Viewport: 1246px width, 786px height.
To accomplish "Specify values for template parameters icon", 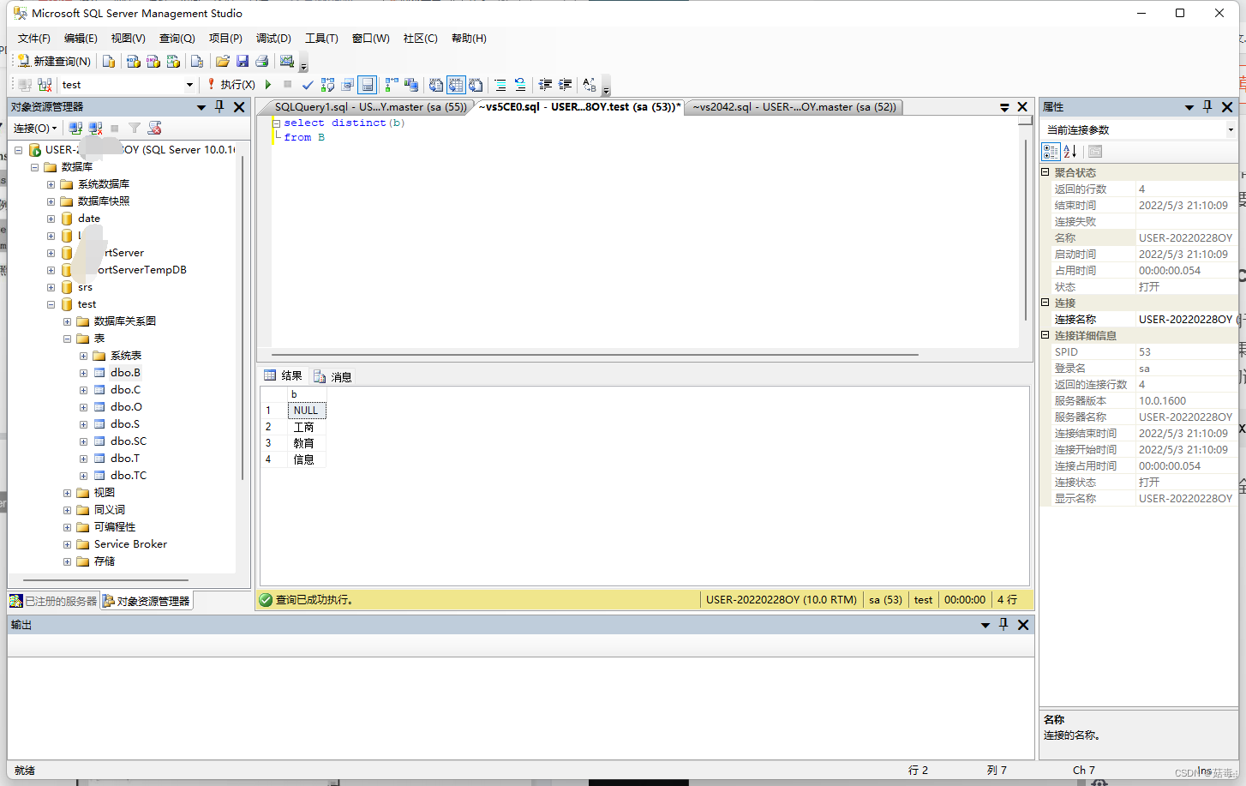I will 590,85.
